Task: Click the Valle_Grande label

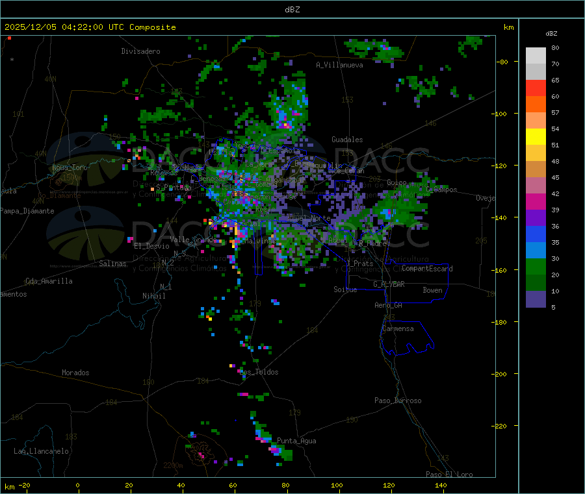Action: [x=193, y=240]
